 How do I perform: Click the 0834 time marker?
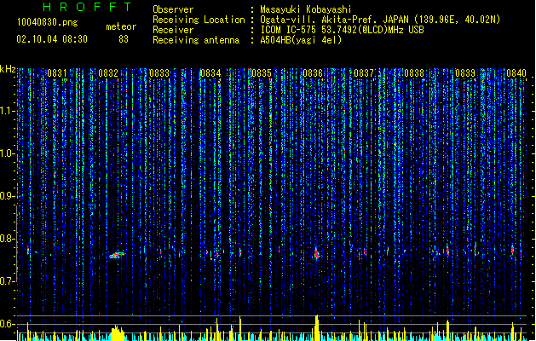click(x=210, y=73)
